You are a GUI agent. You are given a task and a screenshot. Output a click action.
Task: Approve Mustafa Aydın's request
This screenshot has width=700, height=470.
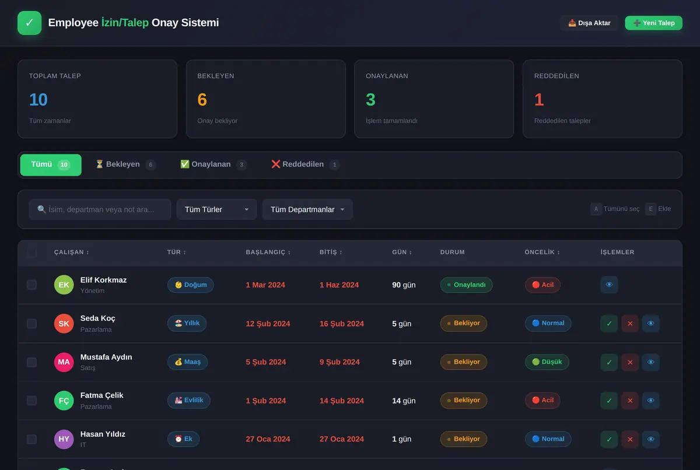(609, 362)
